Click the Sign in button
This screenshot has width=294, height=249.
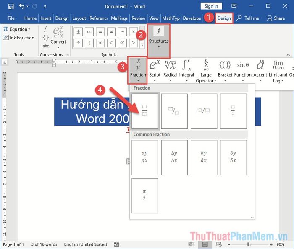(211, 6)
